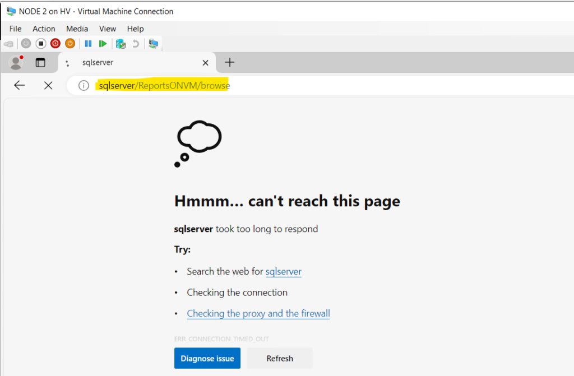Click the Diagnose issue button

point(207,358)
